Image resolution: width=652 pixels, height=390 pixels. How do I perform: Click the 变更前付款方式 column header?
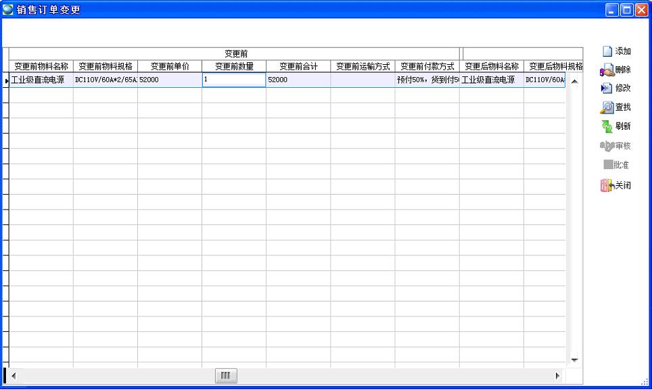click(x=427, y=66)
